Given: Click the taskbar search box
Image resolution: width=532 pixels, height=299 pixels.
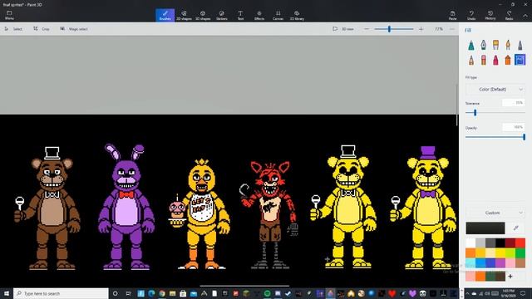Looking at the screenshot, I should click(x=61, y=293).
